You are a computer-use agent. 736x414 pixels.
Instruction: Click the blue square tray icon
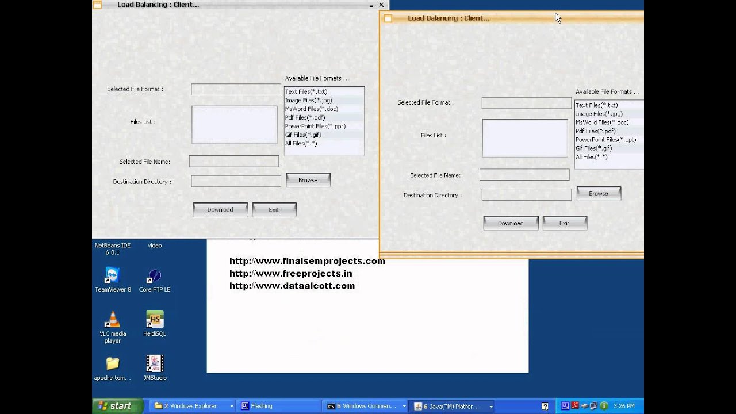tap(565, 406)
